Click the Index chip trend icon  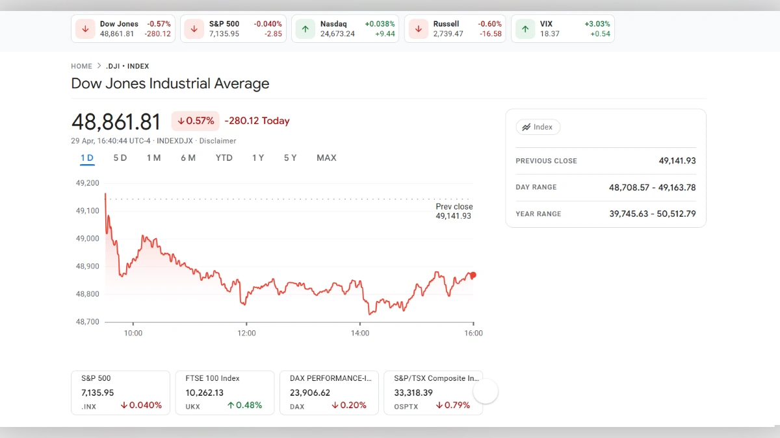[525, 127]
